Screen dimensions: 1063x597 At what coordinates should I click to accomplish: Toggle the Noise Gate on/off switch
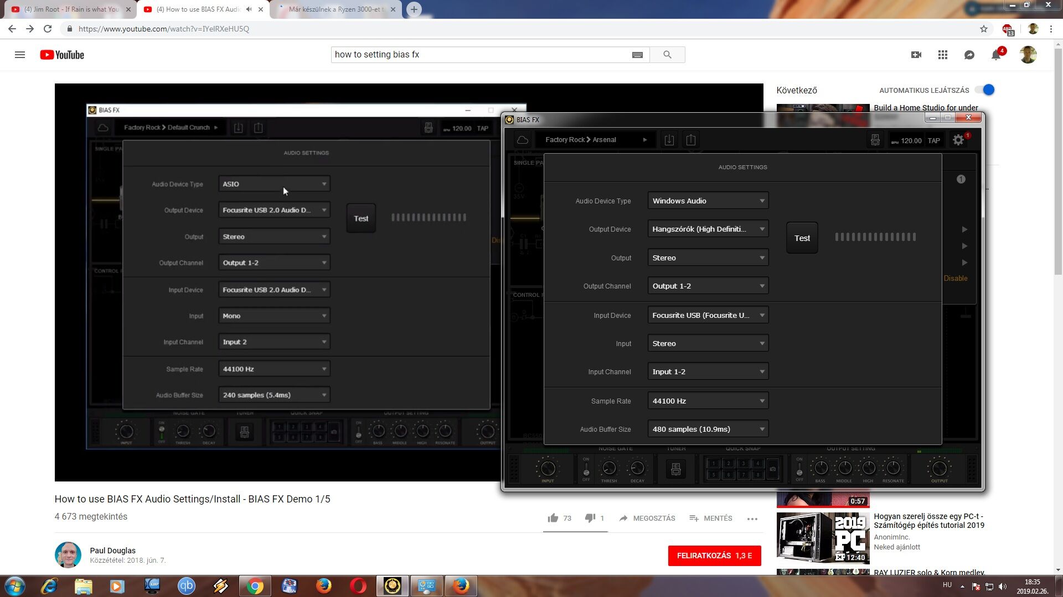(x=586, y=469)
